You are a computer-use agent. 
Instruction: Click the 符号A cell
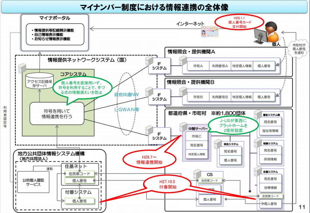pos(198,66)
